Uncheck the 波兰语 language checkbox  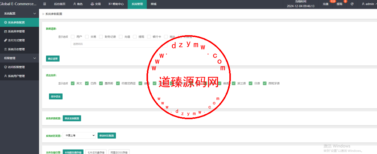click(233, 83)
